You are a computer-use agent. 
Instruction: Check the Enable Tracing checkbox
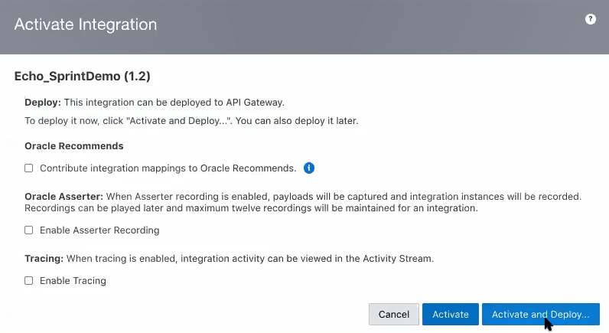pos(29,281)
